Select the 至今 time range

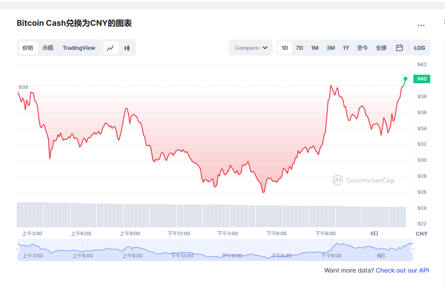[362, 48]
